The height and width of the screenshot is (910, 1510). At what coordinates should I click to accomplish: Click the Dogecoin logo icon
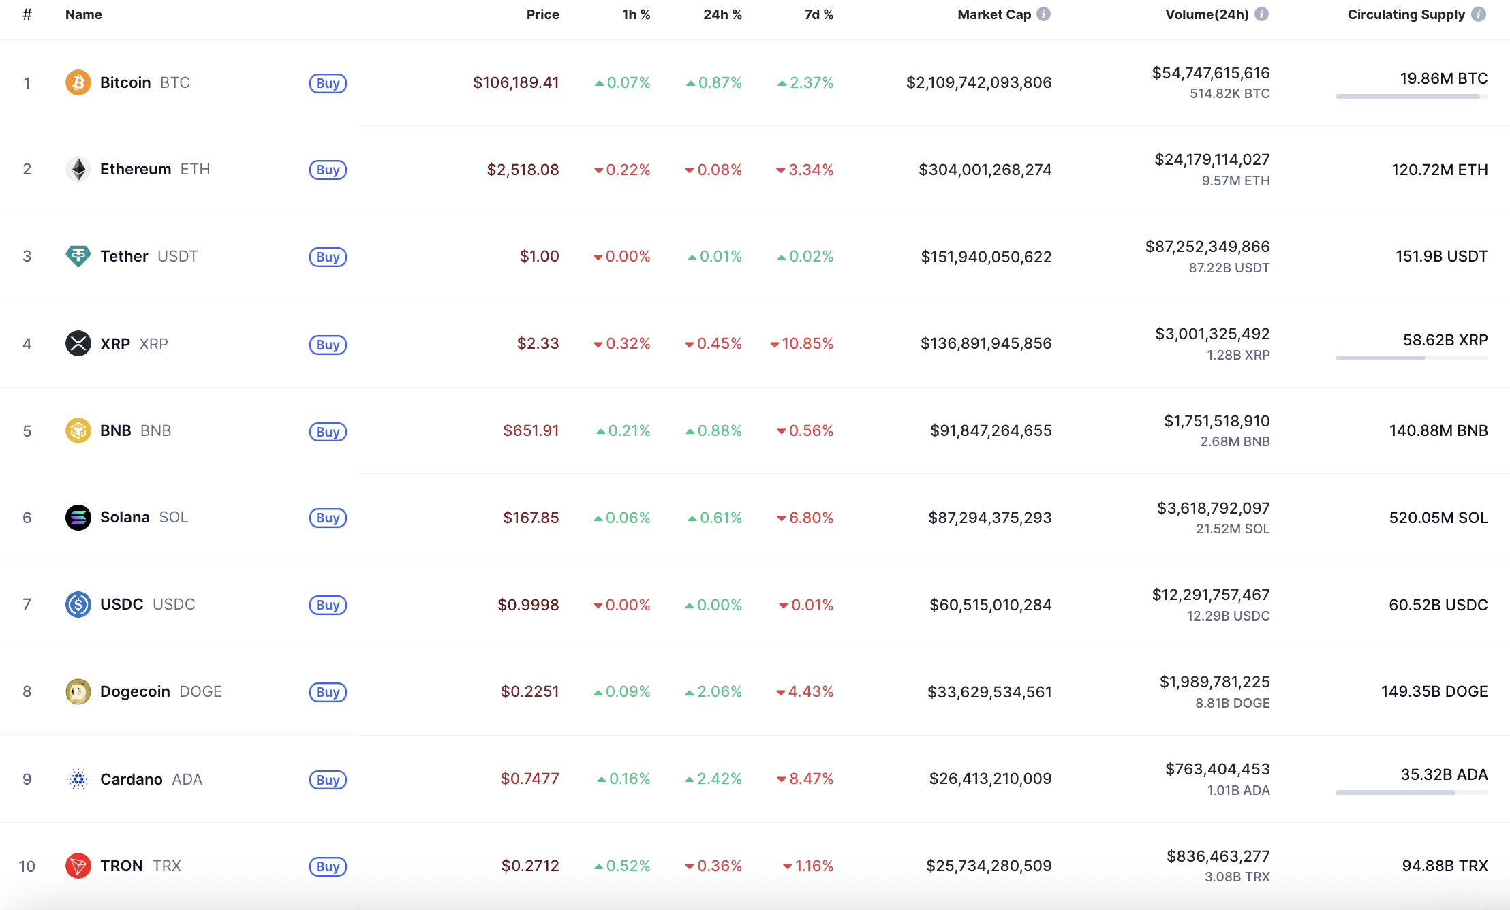click(78, 692)
